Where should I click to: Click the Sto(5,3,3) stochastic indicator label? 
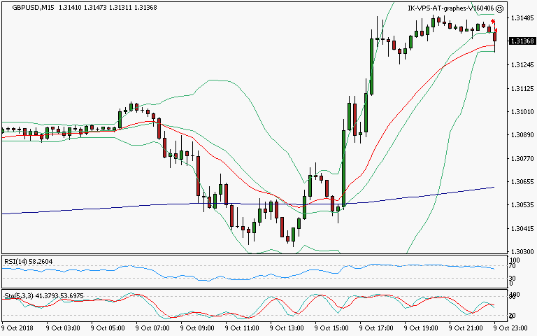coord(17,295)
